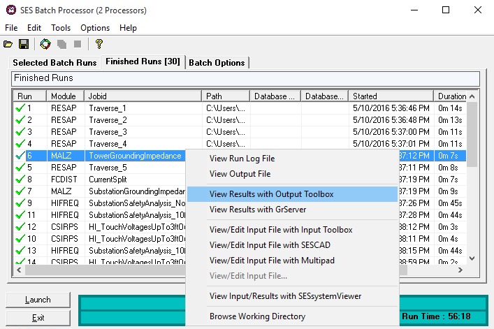The height and width of the screenshot is (329, 494).
Task: Select the Traverse_3 jobid row
Action: coord(240,132)
